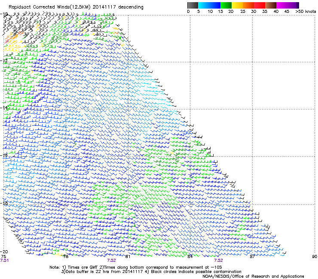318x279 pixels.
Task: Click the NOAA/NESDIS Office of Research credit
Action: coord(253,276)
